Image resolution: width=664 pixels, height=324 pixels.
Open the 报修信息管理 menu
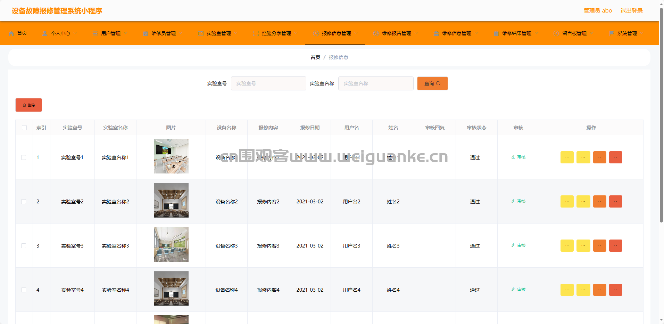335,33
